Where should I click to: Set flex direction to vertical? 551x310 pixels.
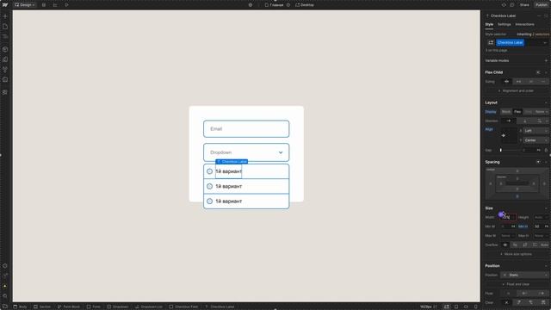pyautogui.click(x=525, y=121)
